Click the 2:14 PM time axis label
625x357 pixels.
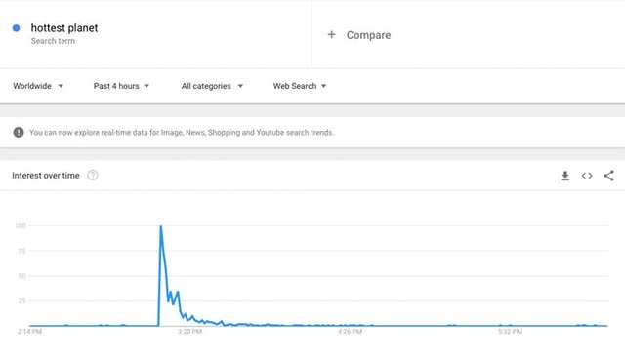pos(30,331)
